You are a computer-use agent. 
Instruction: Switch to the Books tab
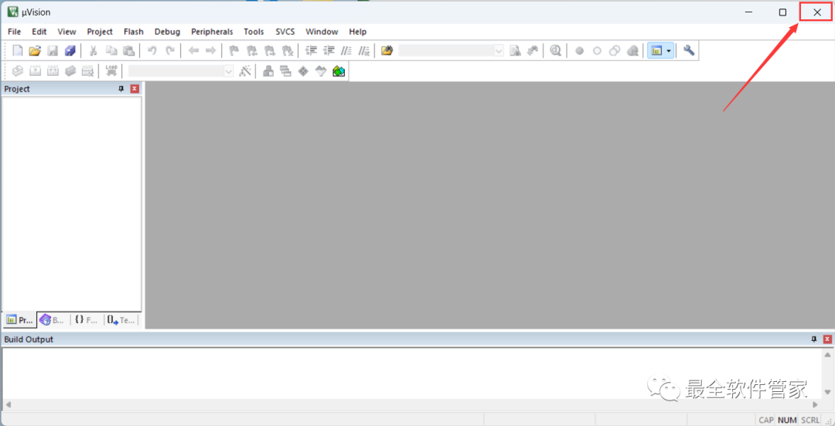pos(53,320)
